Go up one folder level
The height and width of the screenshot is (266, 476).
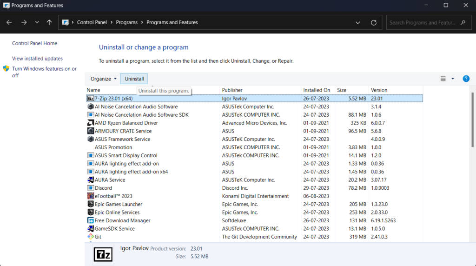49,22
